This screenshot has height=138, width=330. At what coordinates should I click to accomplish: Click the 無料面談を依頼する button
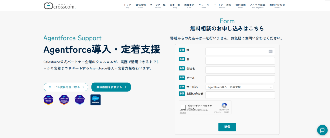[111, 87]
